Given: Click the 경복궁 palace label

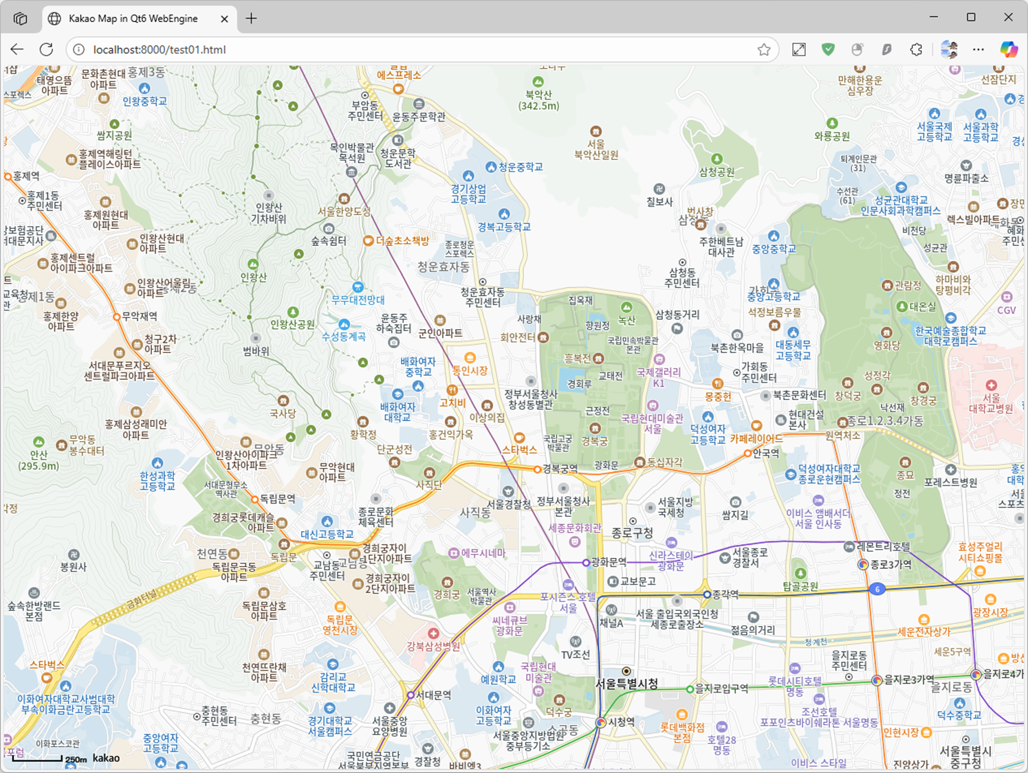Looking at the screenshot, I should click(x=594, y=441).
